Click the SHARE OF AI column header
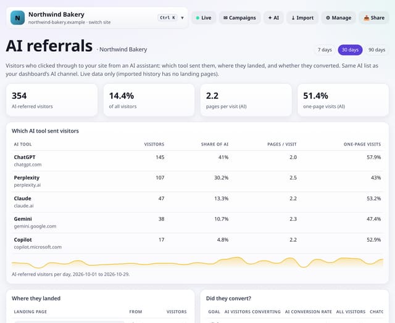 (x=215, y=144)
